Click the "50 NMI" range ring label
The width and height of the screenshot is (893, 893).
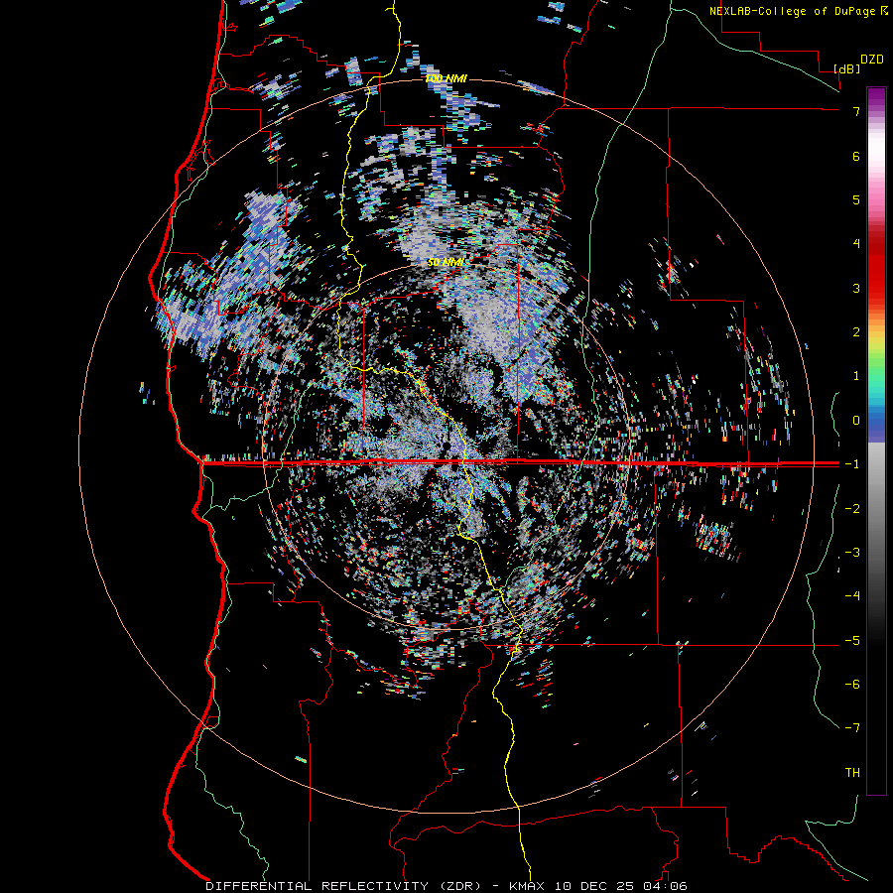click(446, 263)
